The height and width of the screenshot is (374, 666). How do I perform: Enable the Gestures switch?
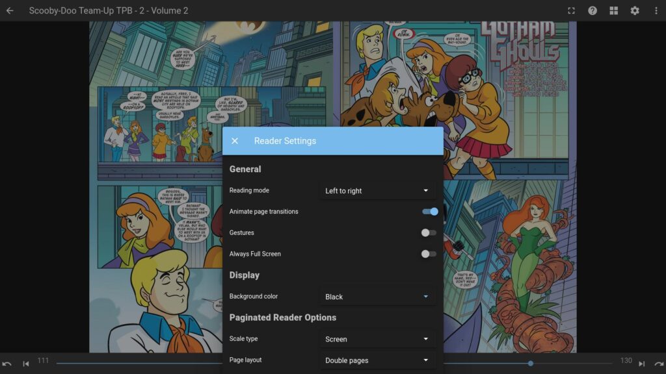tap(429, 233)
